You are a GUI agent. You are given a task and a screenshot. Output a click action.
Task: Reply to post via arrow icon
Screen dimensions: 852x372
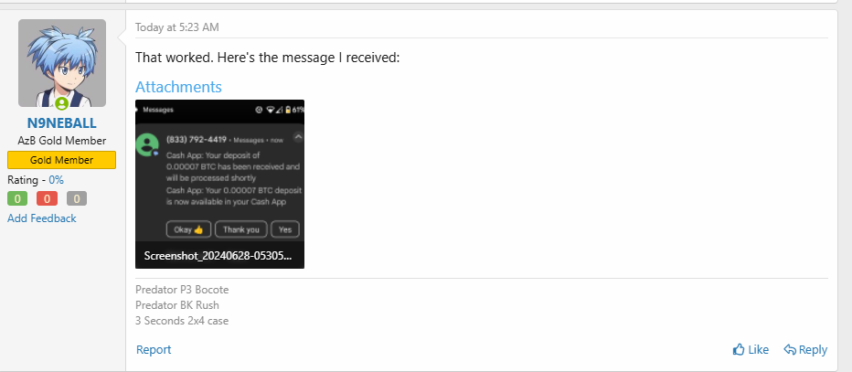(790, 350)
